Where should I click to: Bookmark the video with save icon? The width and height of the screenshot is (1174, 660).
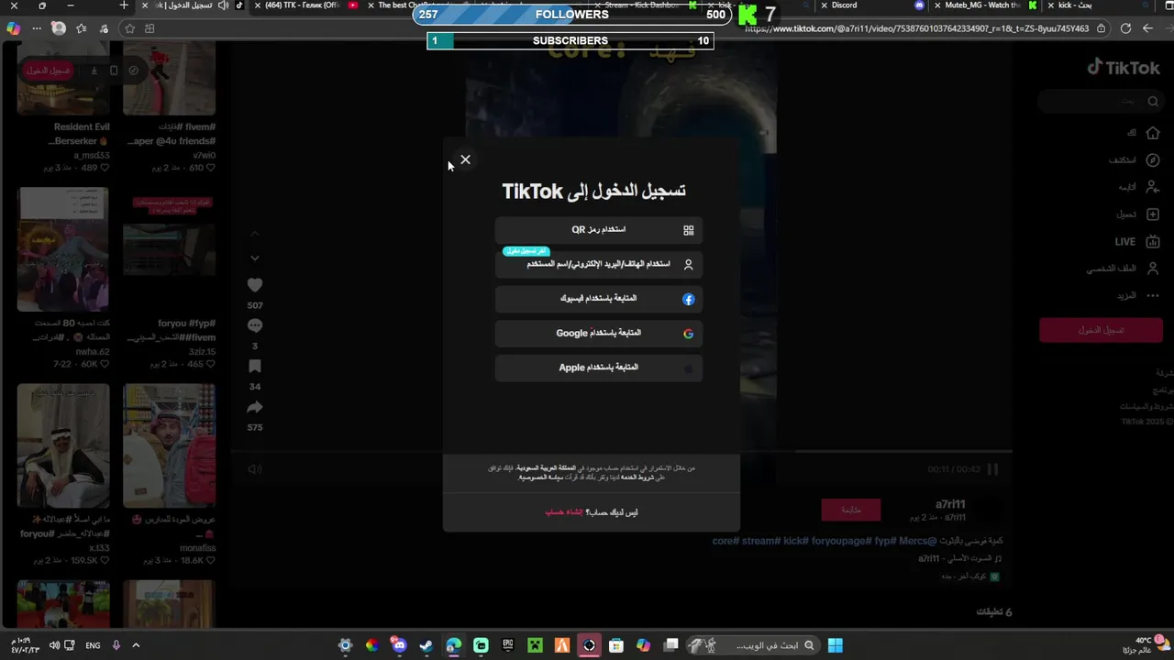pyautogui.click(x=255, y=367)
